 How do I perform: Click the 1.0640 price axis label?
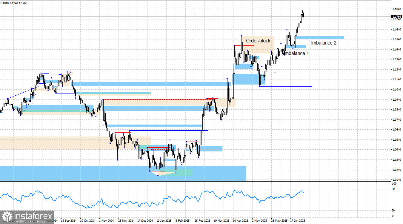coord(396,130)
